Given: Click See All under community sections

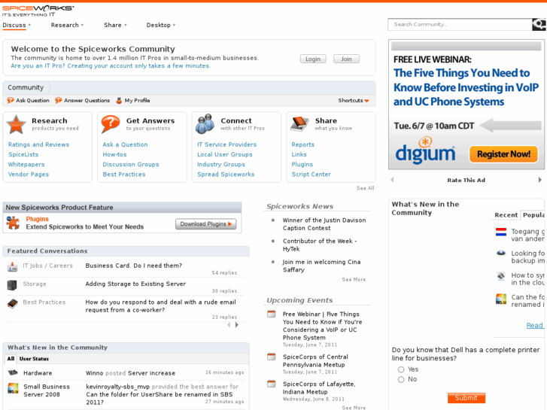Looking at the screenshot, I should point(365,188).
